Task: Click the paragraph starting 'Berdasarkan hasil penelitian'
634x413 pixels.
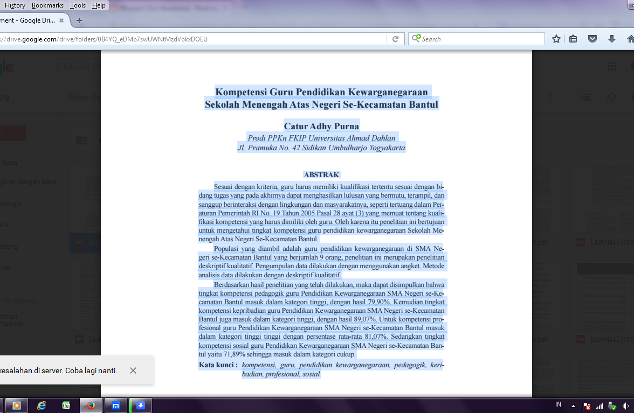Action: click(321, 319)
